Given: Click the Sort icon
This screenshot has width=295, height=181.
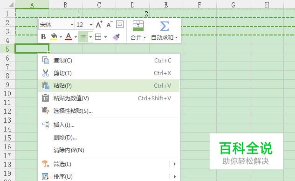Looking at the screenshot, I should pos(46,176).
